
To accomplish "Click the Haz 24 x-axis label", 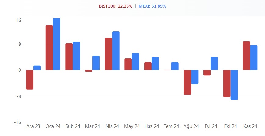I will tap(152, 126).
